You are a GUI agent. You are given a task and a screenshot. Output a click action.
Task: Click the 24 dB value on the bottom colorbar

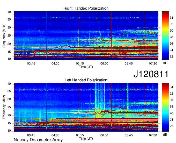(x=171, y=120)
